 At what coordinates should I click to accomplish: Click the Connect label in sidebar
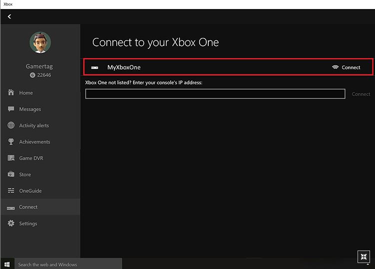(x=28, y=207)
